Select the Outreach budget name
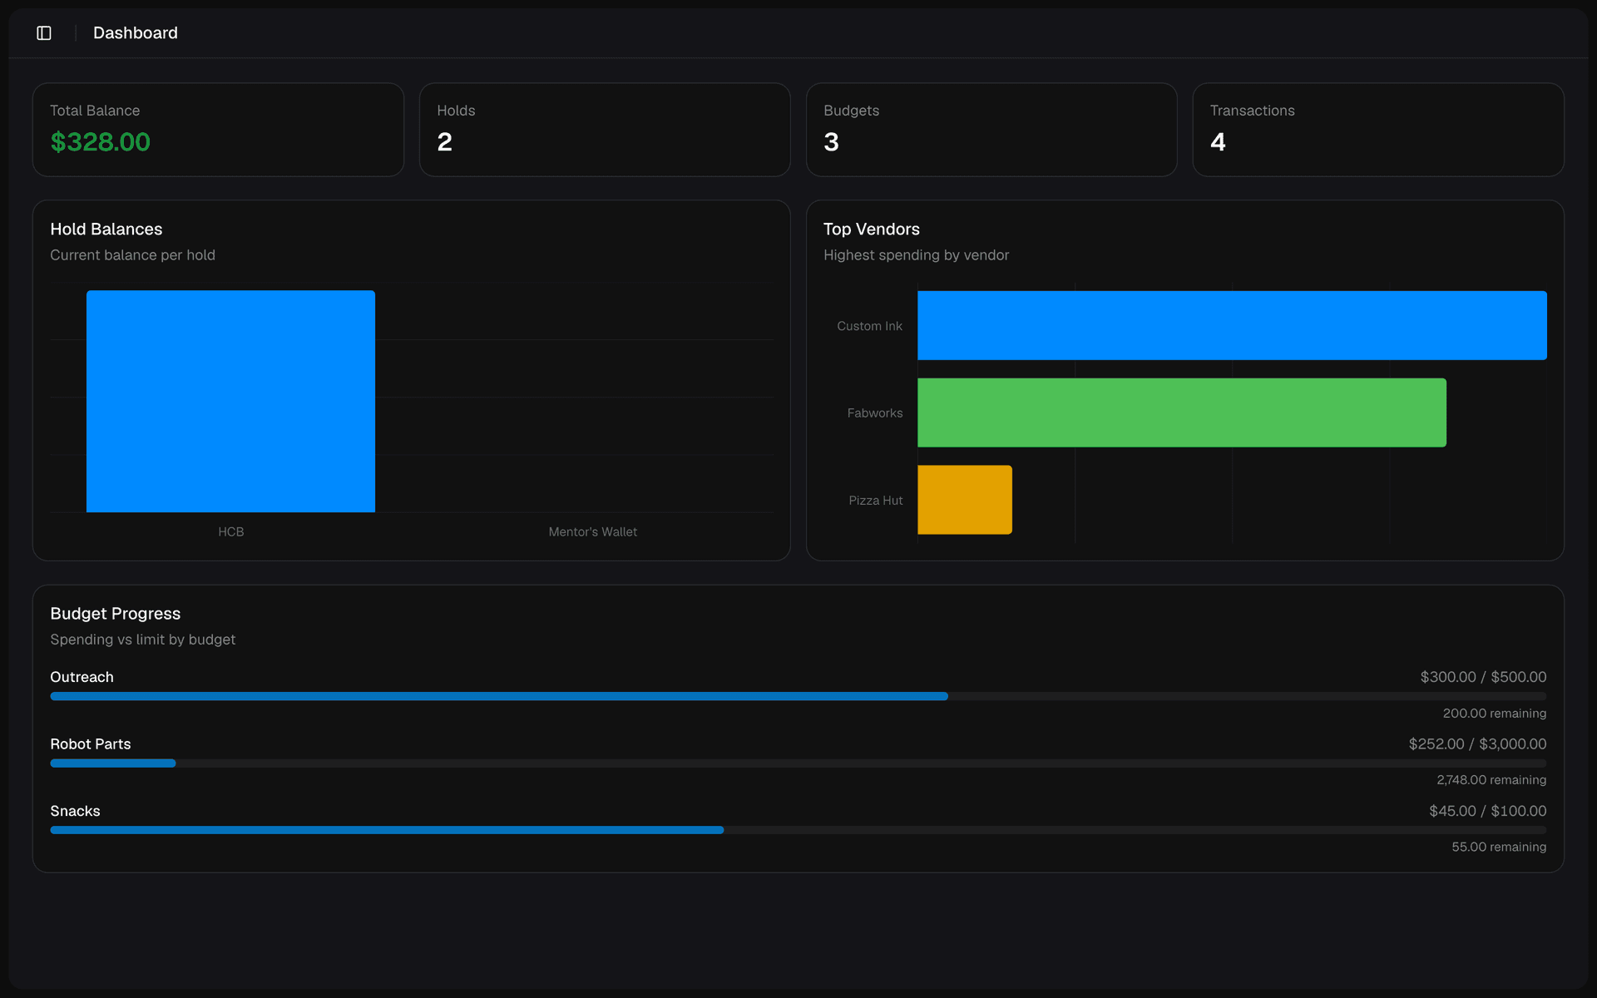1597x998 pixels. pyautogui.click(x=82, y=677)
